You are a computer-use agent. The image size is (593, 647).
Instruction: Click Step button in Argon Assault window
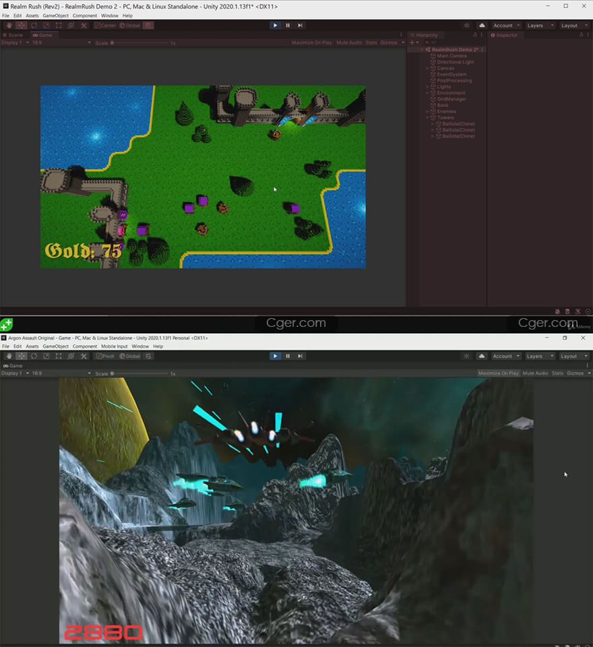[x=300, y=356]
